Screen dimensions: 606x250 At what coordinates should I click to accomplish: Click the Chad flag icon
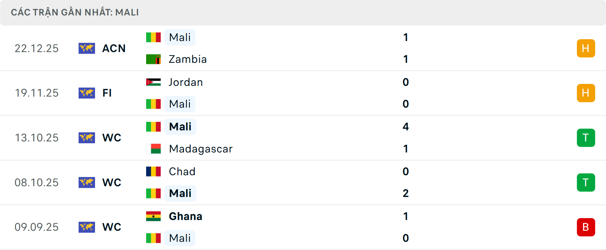point(153,171)
